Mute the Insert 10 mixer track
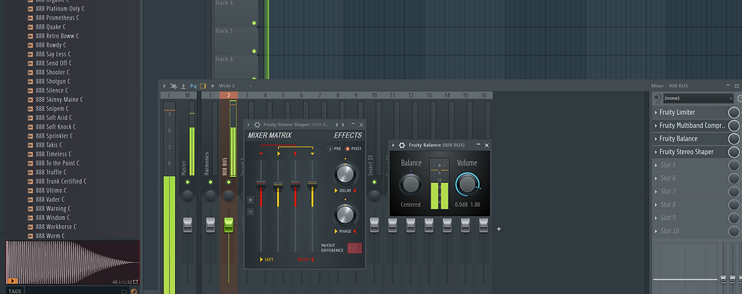 [x=374, y=182]
